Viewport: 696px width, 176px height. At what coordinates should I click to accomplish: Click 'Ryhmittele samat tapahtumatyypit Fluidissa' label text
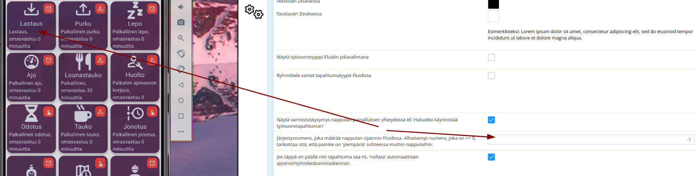[x=324, y=75]
